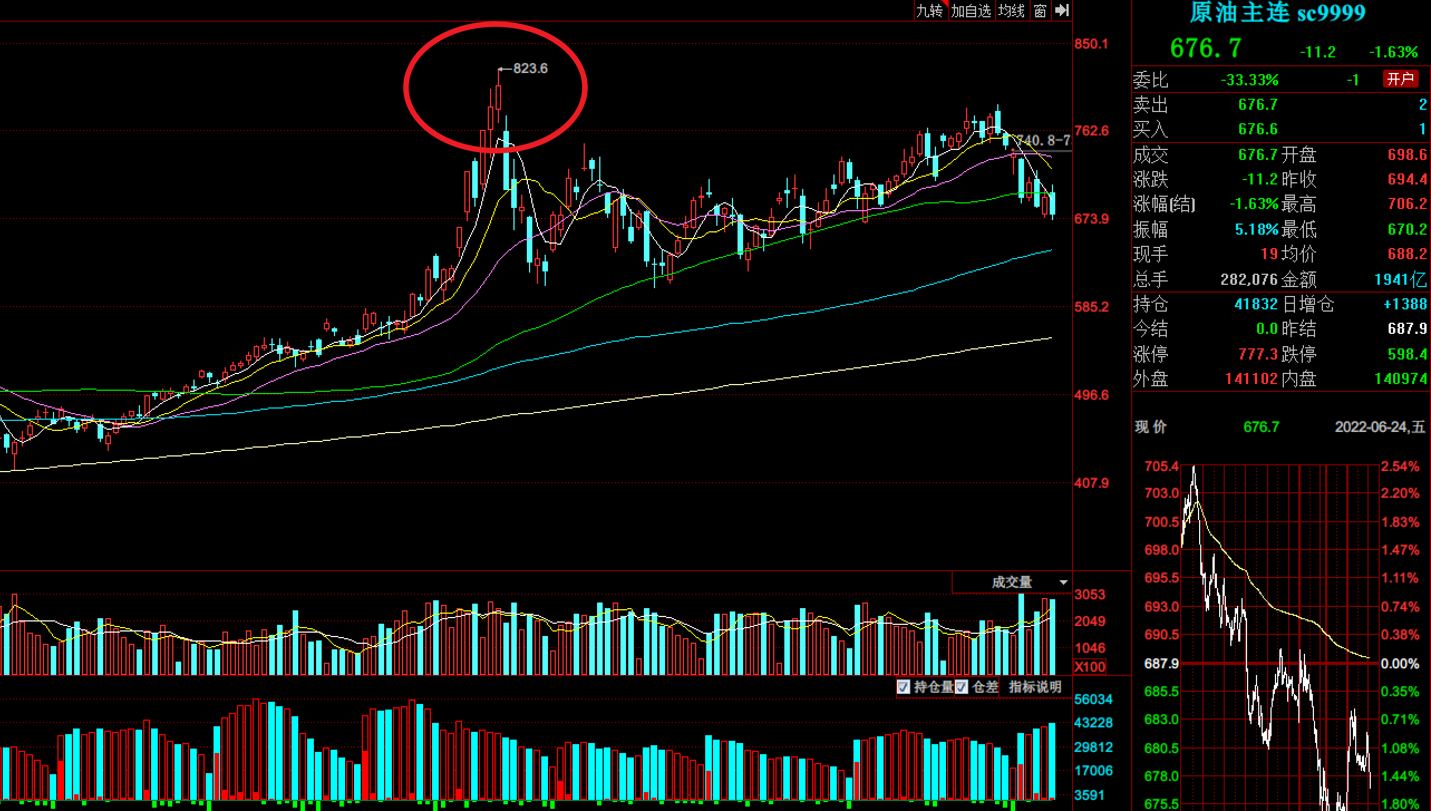Open the 指标说明 indicator description

[x=1035, y=687]
